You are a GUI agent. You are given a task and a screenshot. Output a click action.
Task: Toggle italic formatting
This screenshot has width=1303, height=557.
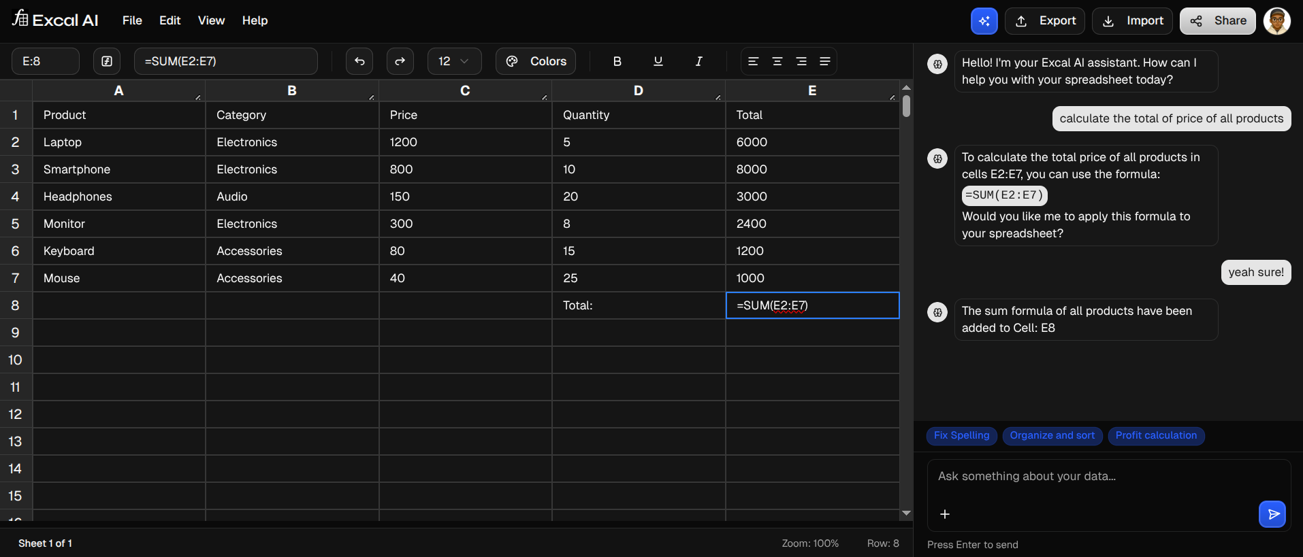(x=698, y=61)
